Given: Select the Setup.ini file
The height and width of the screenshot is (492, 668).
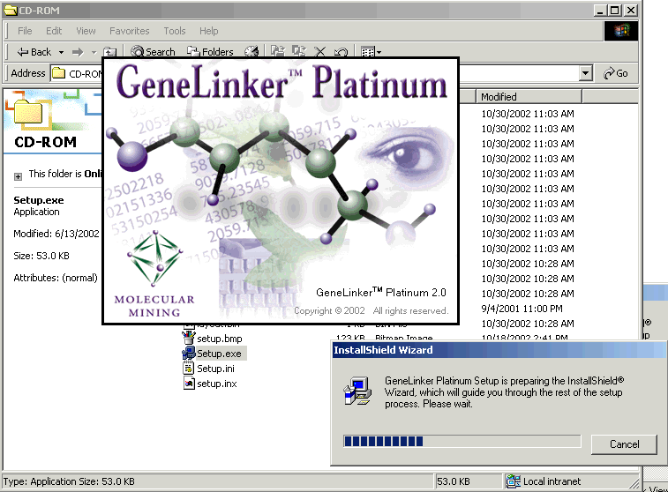Looking at the screenshot, I should tap(215, 369).
